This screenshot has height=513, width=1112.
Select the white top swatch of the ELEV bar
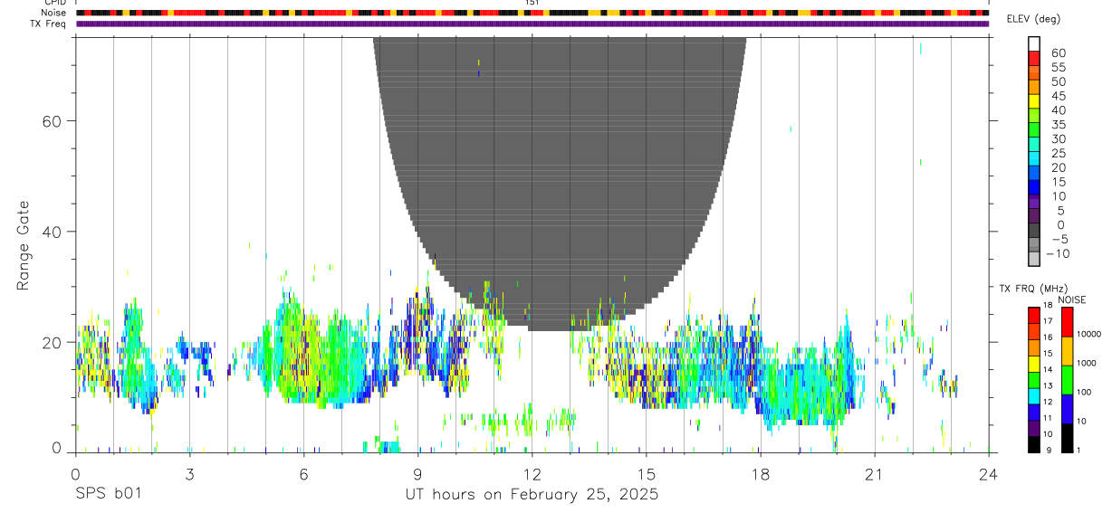(1034, 43)
